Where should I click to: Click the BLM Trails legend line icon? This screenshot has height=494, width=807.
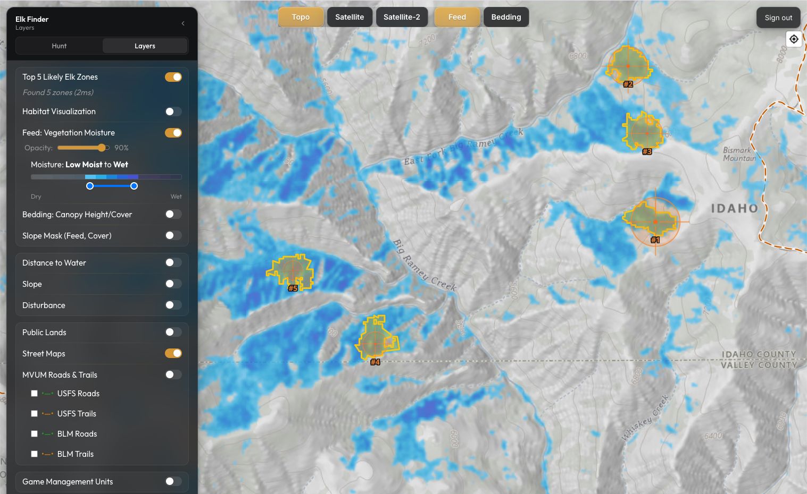pyautogui.click(x=47, y=454)
